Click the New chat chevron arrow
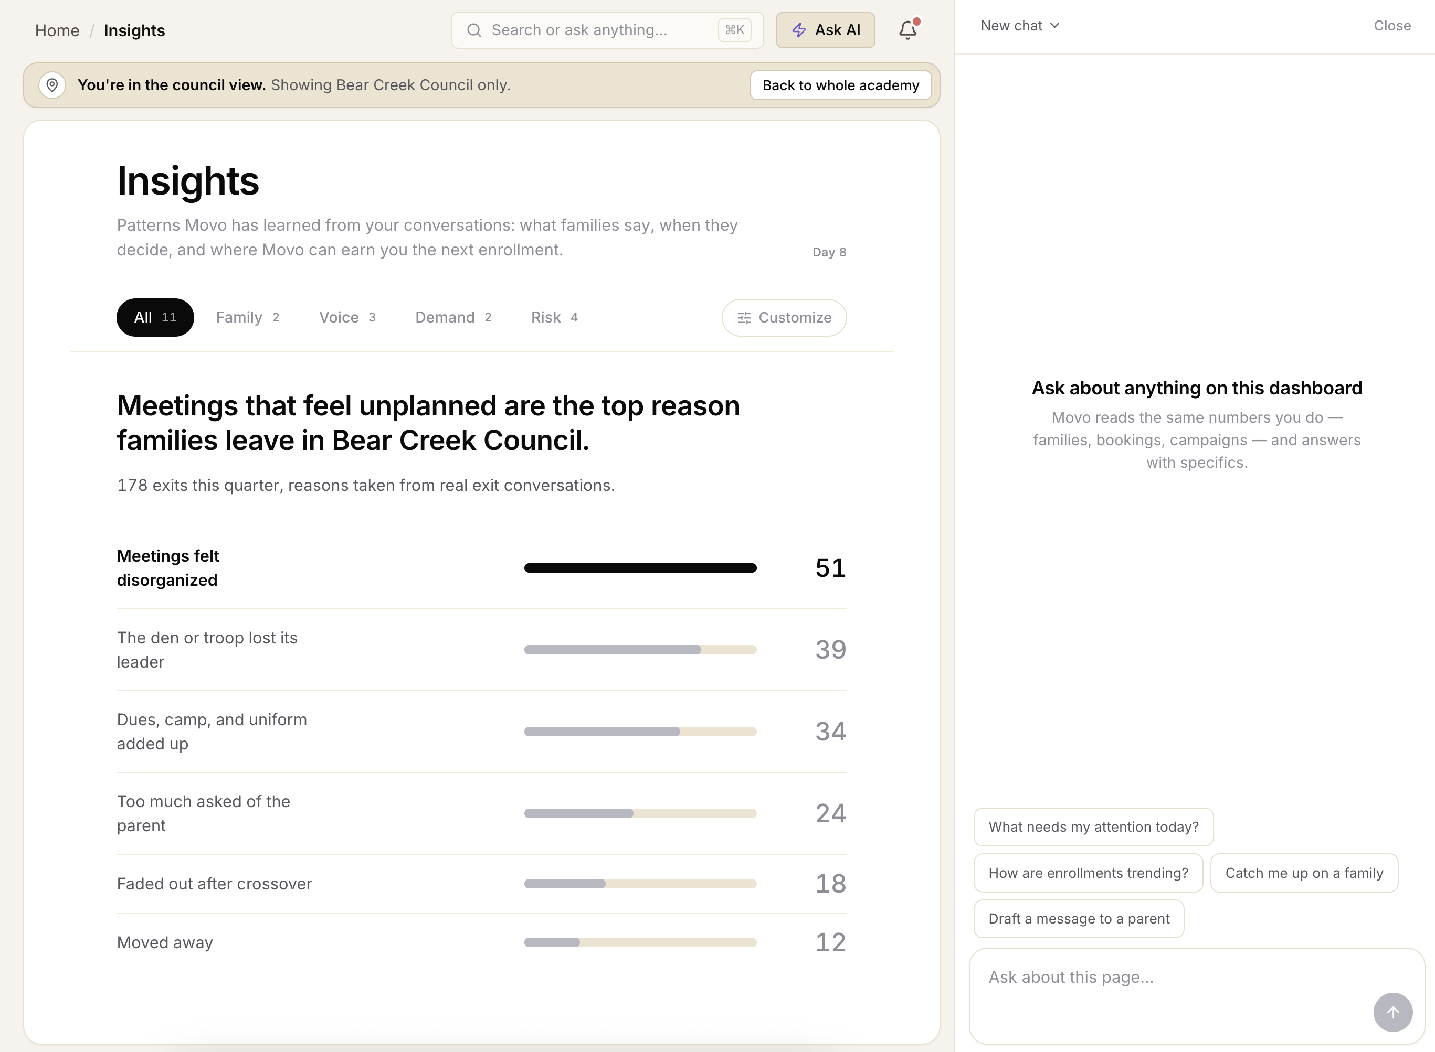 pyautogui.click(x=1054, y=26)
